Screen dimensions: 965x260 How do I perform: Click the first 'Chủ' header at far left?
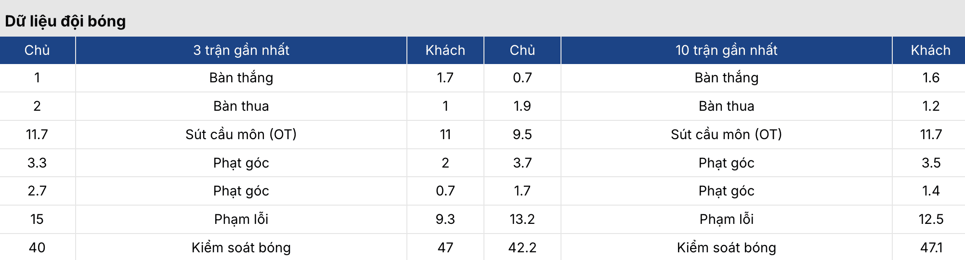click(x=37, y=50)
